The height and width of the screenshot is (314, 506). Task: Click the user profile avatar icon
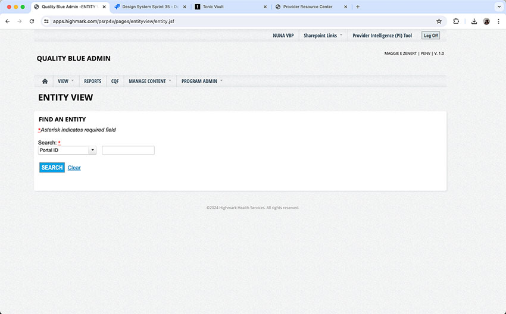click(486, 21)
